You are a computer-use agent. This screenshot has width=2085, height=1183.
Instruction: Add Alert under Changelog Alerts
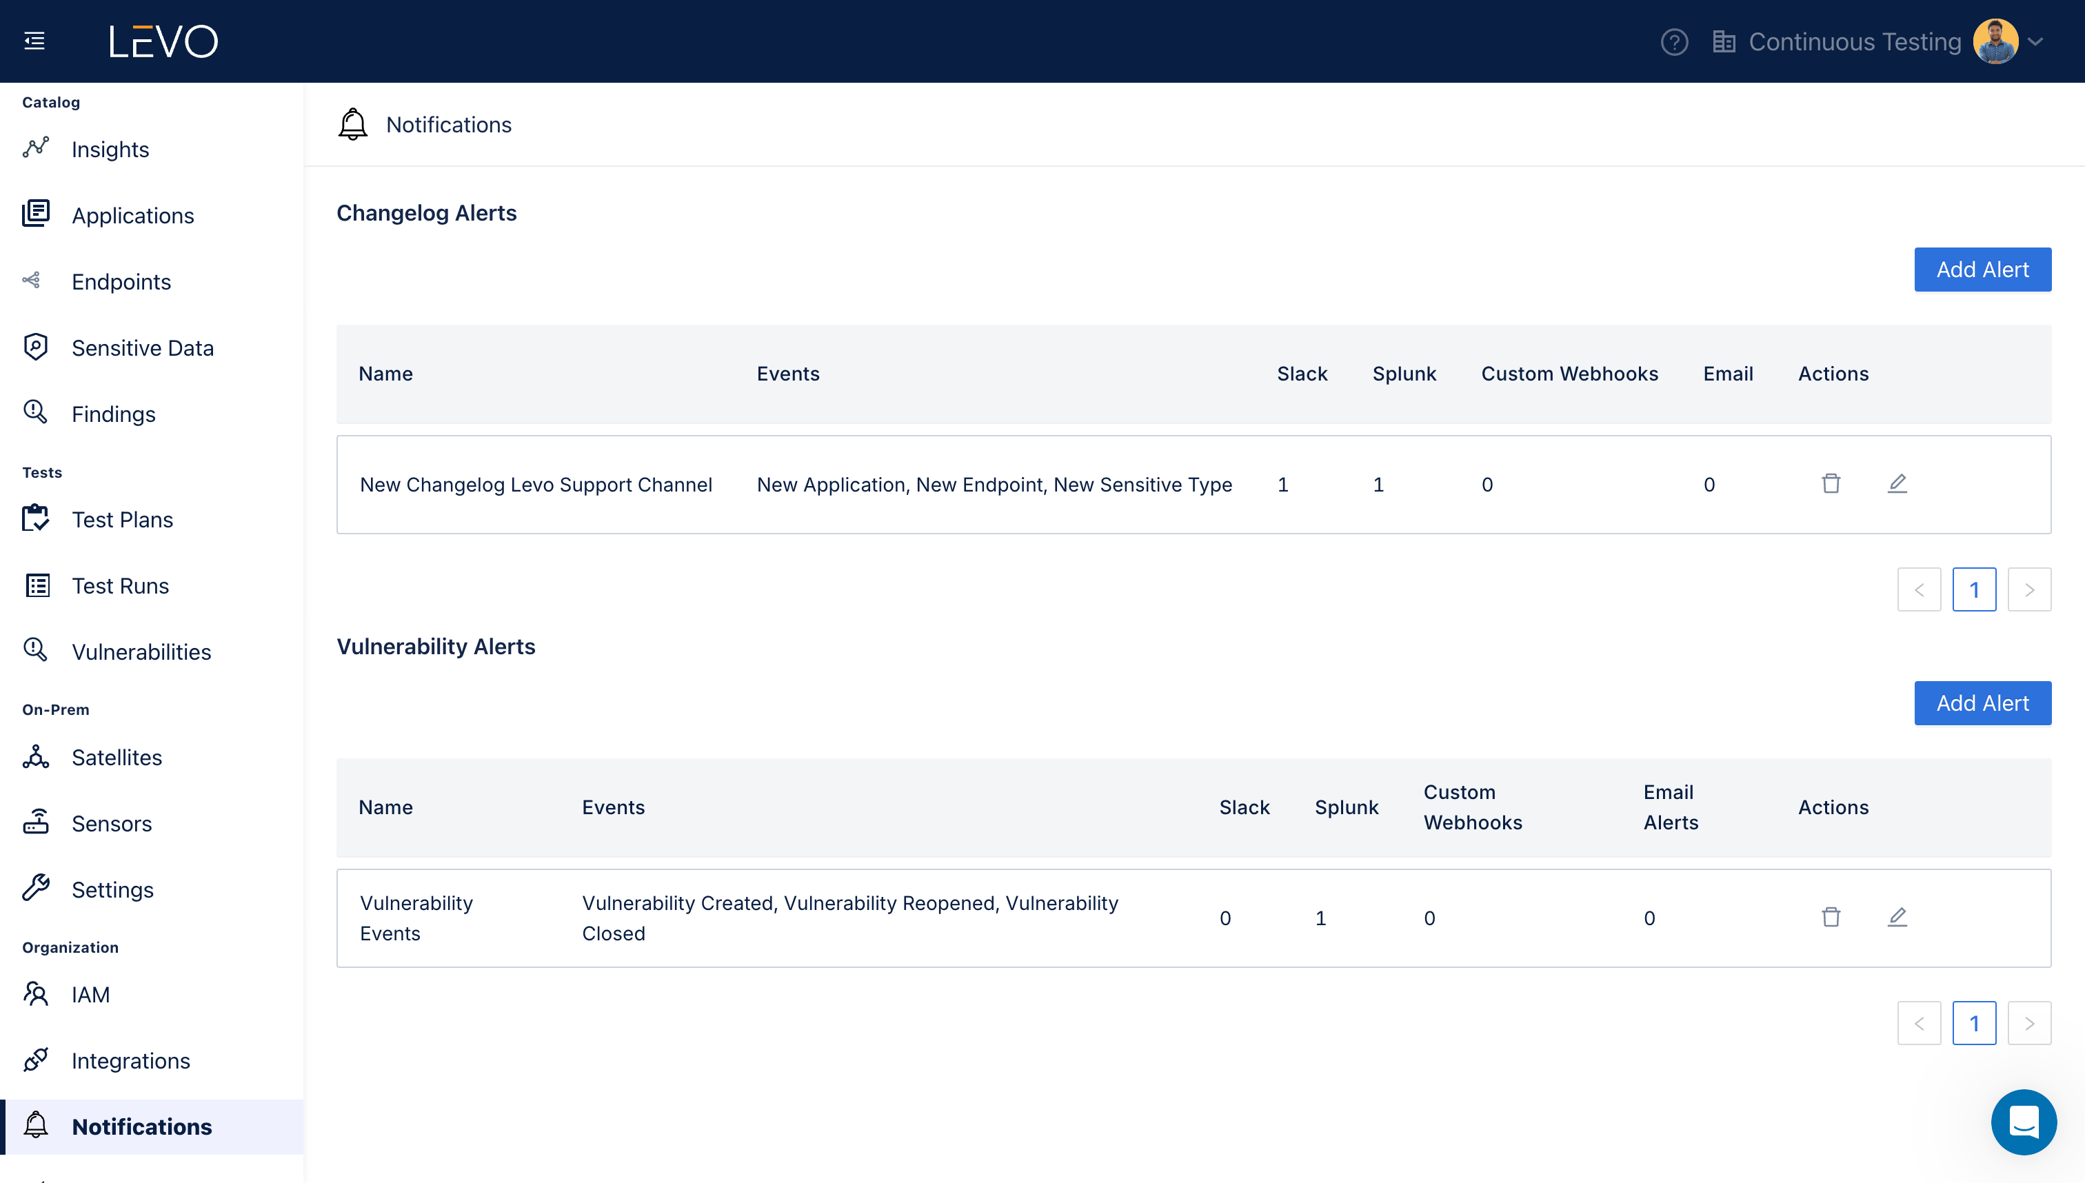click(x=1982, y=270)
